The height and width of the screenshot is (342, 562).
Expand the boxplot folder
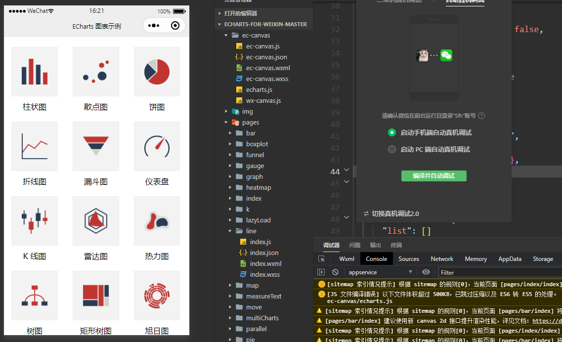click(x=230, y=144)
